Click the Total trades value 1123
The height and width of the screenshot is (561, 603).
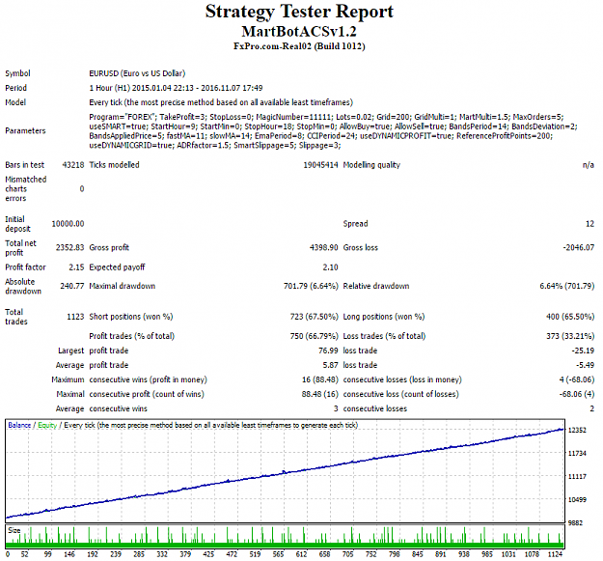[x=75, y=317]
